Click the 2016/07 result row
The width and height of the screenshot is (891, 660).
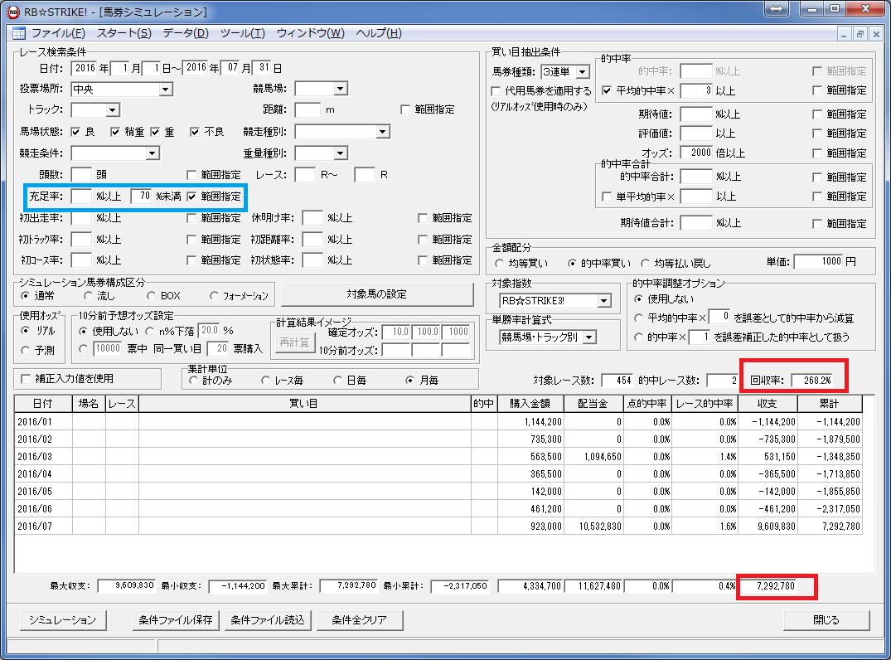(438, 527)
